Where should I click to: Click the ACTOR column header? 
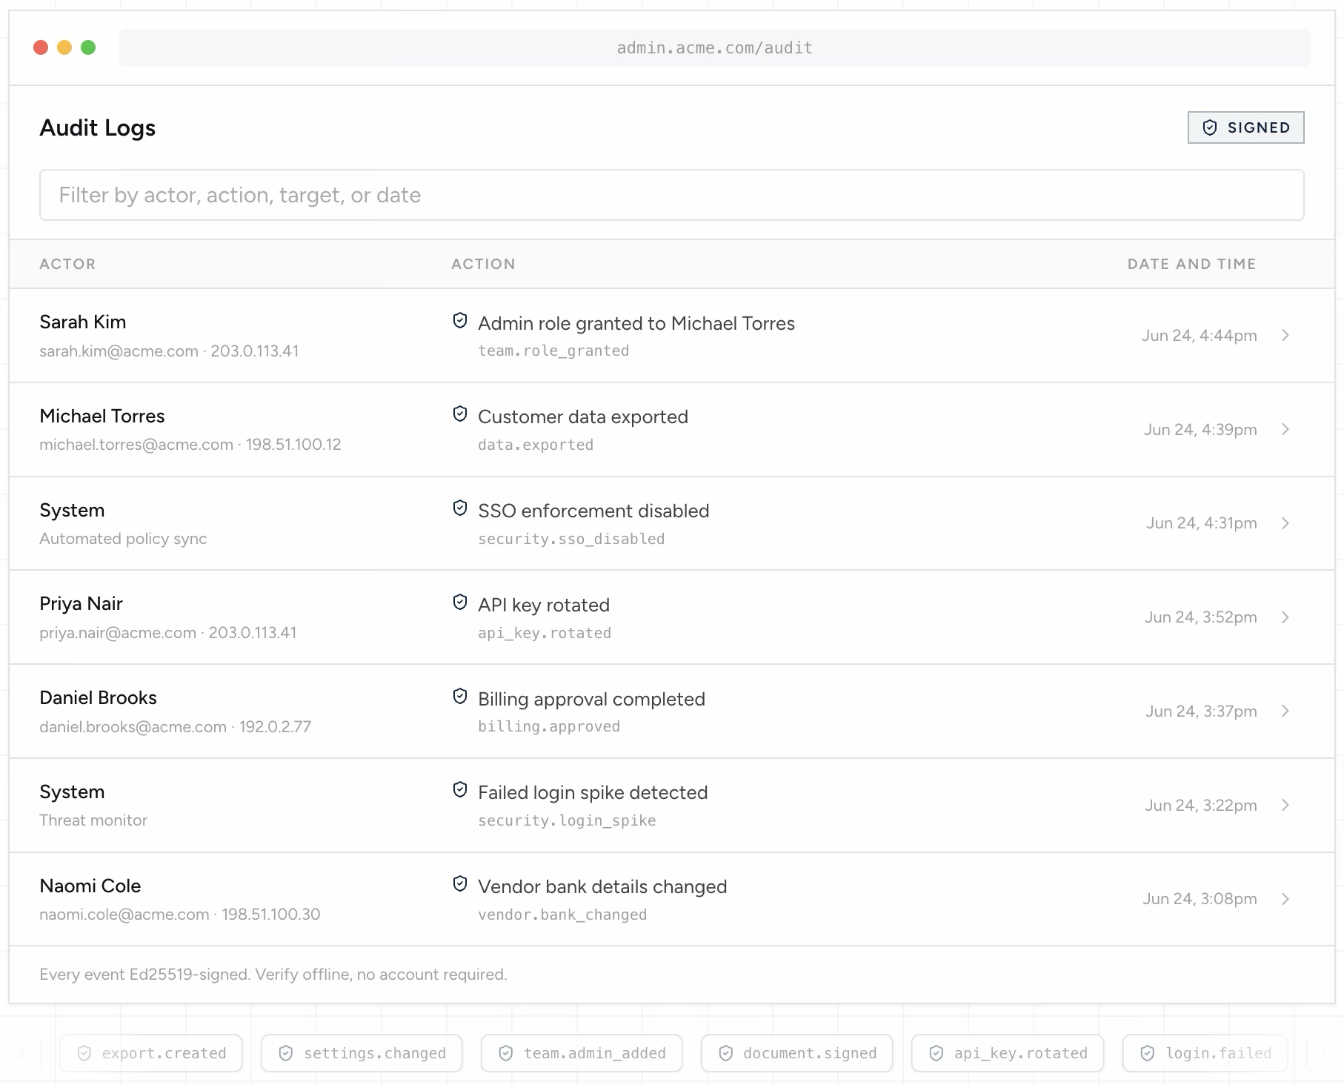click(x=67, y=264)
